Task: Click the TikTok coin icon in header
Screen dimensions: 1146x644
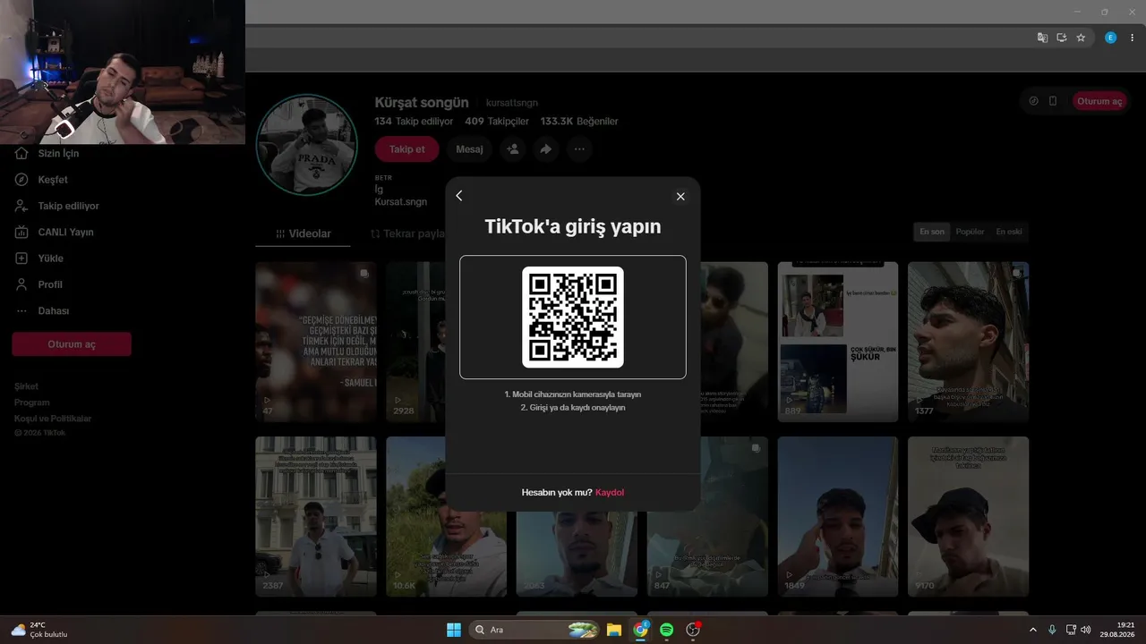Action: [x=1034, y=101]
